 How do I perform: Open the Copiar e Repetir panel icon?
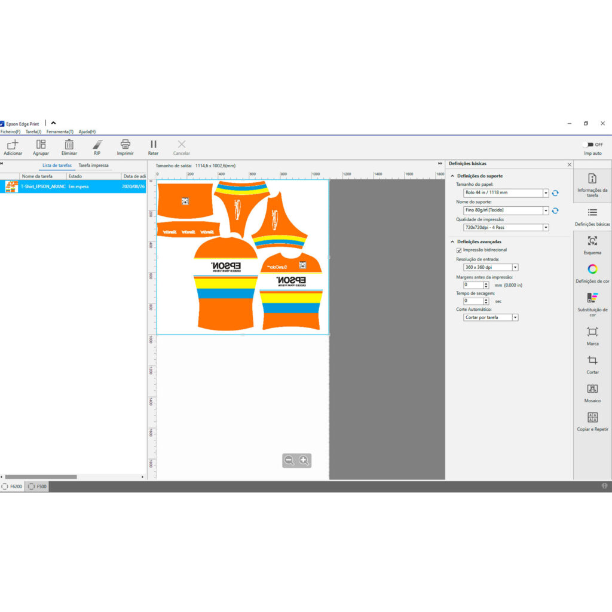pyautogui.click(x=592, y=417)
